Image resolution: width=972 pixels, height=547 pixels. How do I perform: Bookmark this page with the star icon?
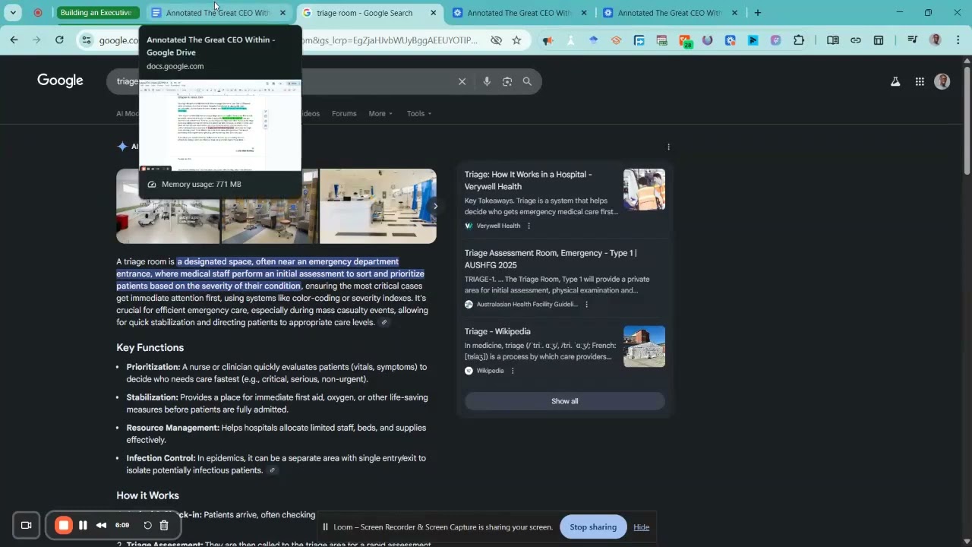tap(517, 40)
